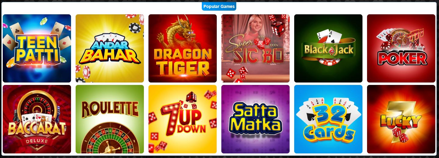Click the Deluxe ribbon on Baccarat tile
This screenshot has width=439, height=158.
[37, 142]
